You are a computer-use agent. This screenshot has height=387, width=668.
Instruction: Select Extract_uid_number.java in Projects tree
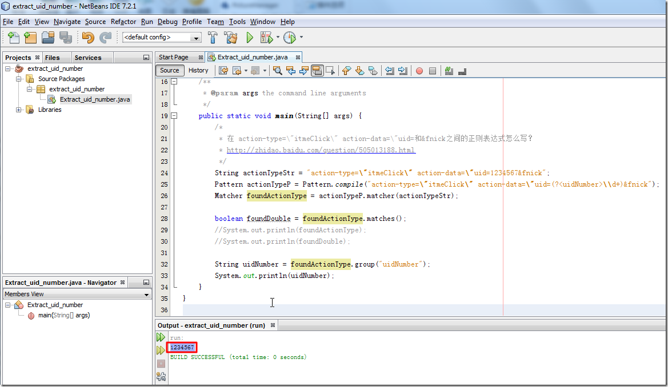point(94,99)
